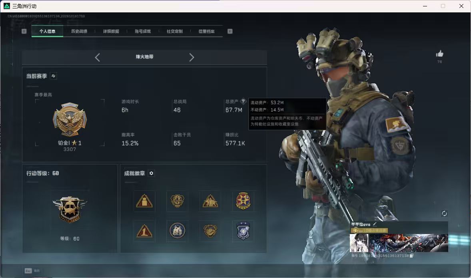The width and height of the screenshot is (471, 278).
Task: Switch to previous game mode with left arrow
Action: click(97, 57)
